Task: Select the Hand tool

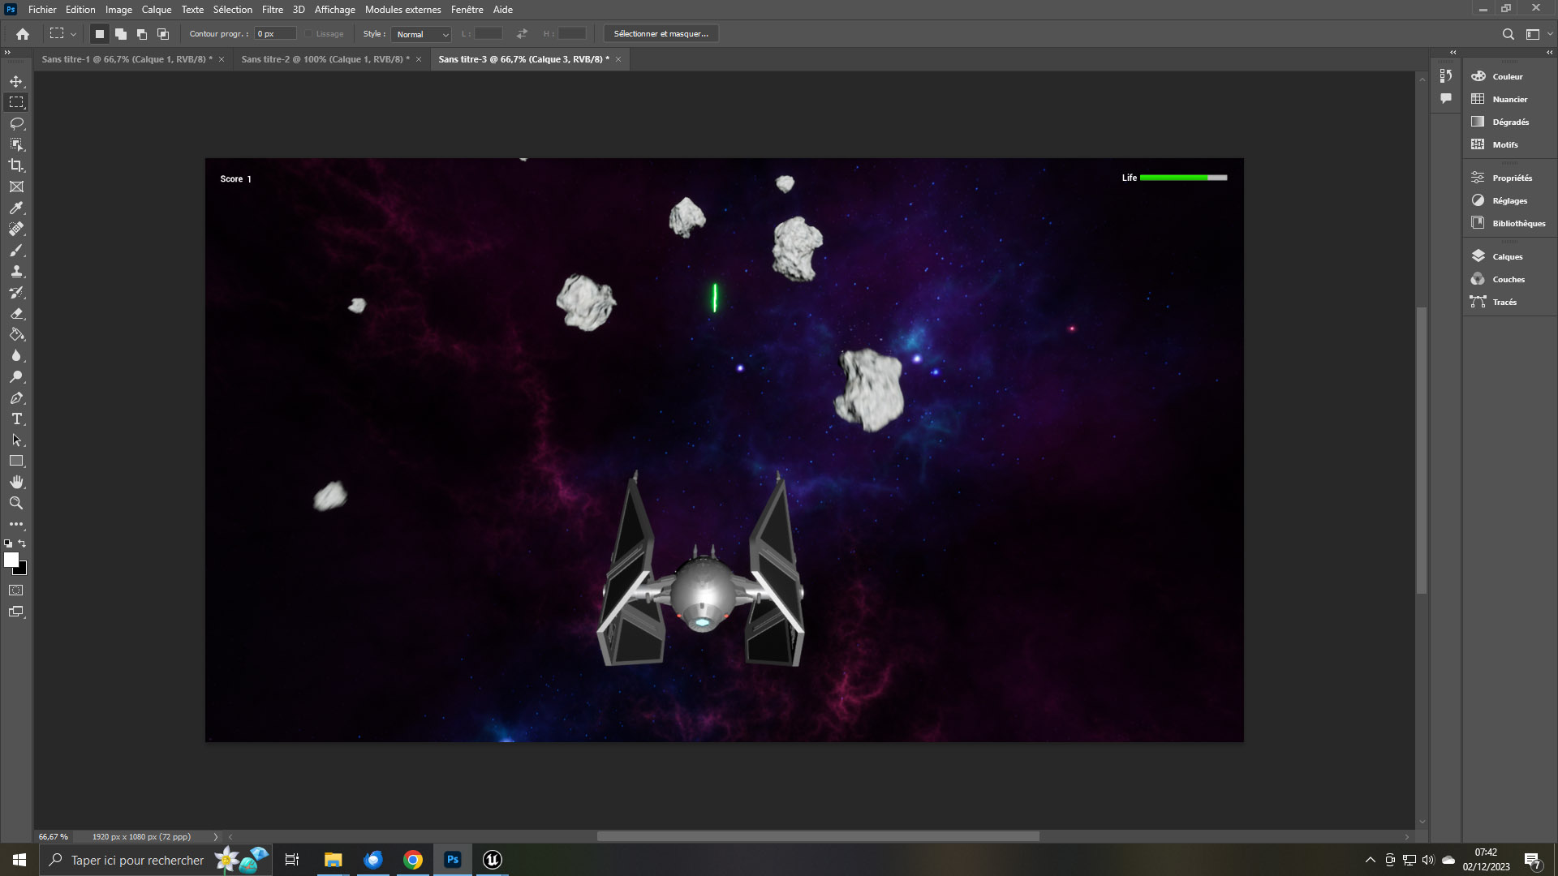Action: click(16, 482)
